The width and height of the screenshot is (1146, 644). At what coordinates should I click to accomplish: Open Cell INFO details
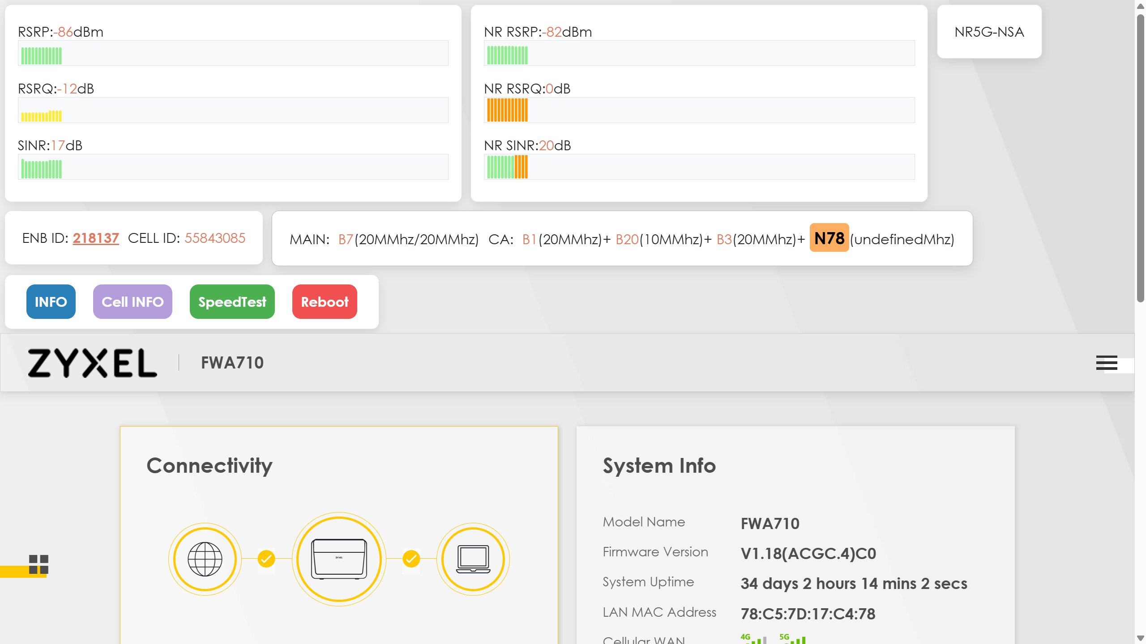[133, 302]
